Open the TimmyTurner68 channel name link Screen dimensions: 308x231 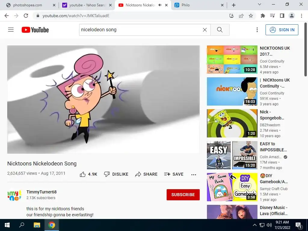click(x=42, y=192)
